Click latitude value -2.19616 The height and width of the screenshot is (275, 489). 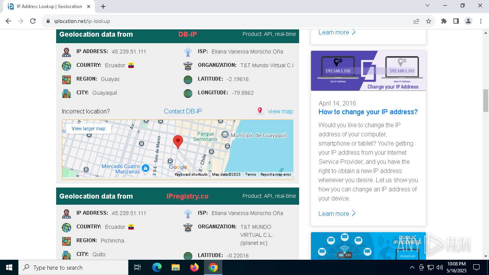point(238,79)
